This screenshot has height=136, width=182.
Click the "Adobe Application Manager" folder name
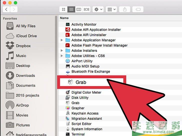(x=93, y=40)
